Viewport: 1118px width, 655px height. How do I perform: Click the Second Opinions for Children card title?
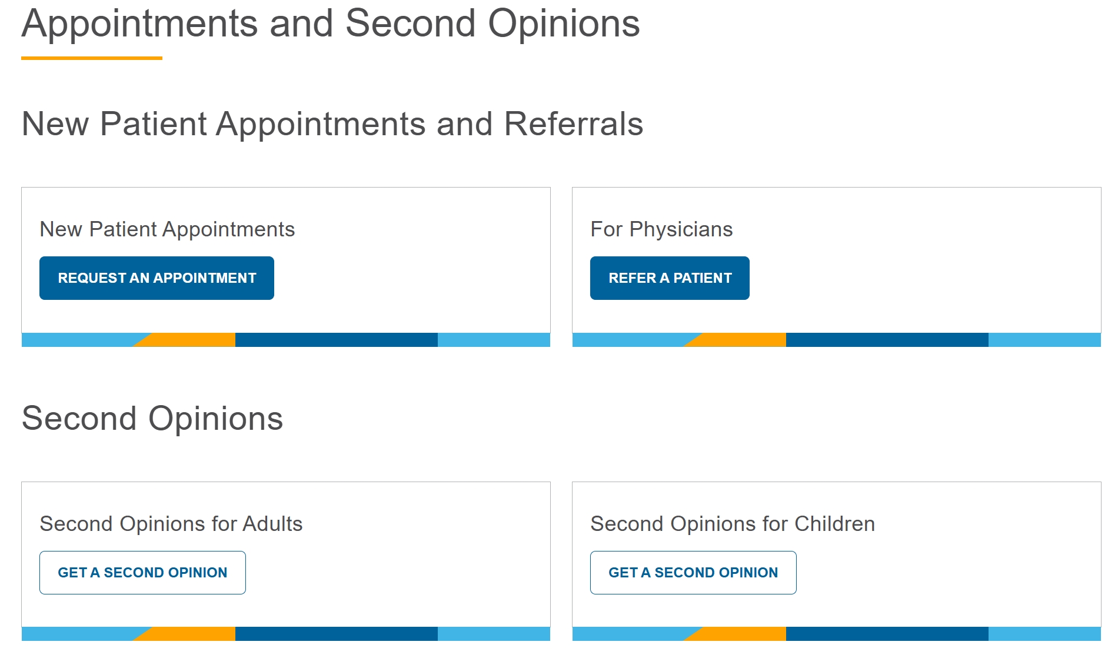click(733, 524)
